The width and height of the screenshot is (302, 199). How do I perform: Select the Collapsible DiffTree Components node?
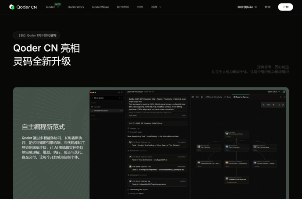click(237, 180)
